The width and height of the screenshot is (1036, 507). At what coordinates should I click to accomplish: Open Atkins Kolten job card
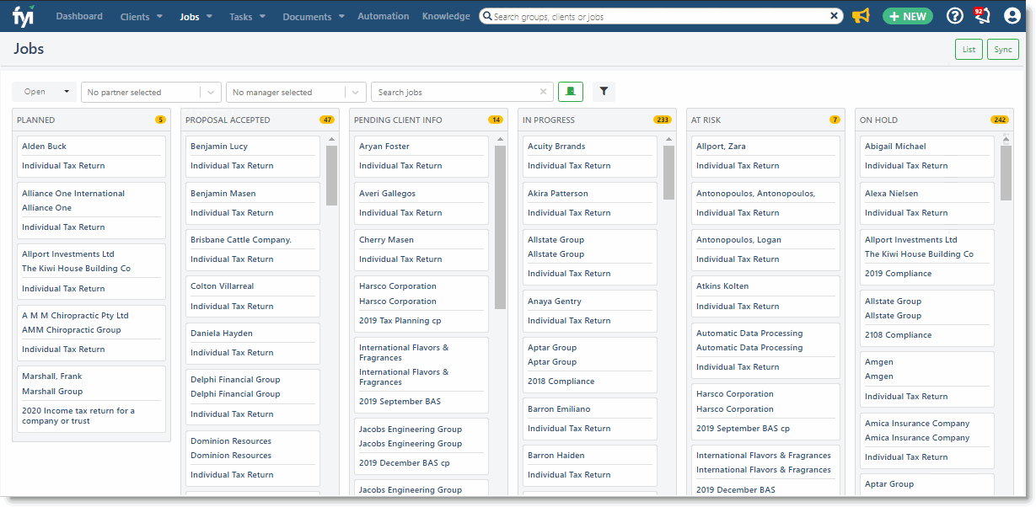click(x=765, y=296)
